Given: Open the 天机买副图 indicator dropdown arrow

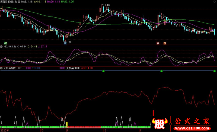Looking at the screenshot, I should (x=2, y=68).
